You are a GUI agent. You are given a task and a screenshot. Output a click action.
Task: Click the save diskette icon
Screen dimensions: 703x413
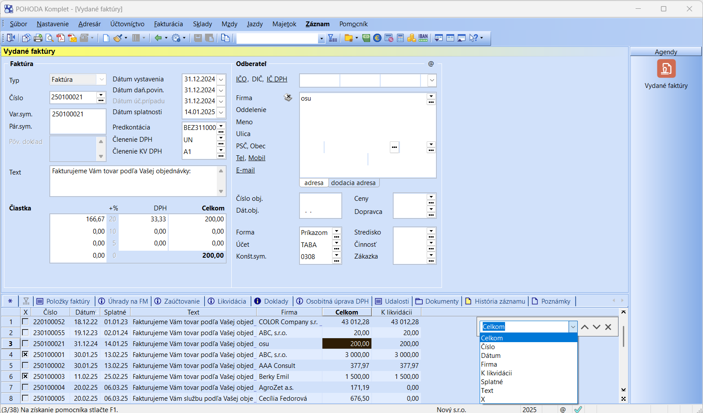click(x=198, y=38)
